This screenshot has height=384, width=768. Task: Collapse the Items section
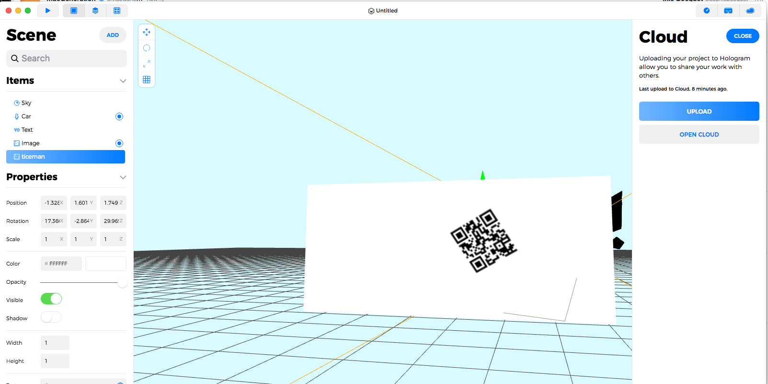123,81
